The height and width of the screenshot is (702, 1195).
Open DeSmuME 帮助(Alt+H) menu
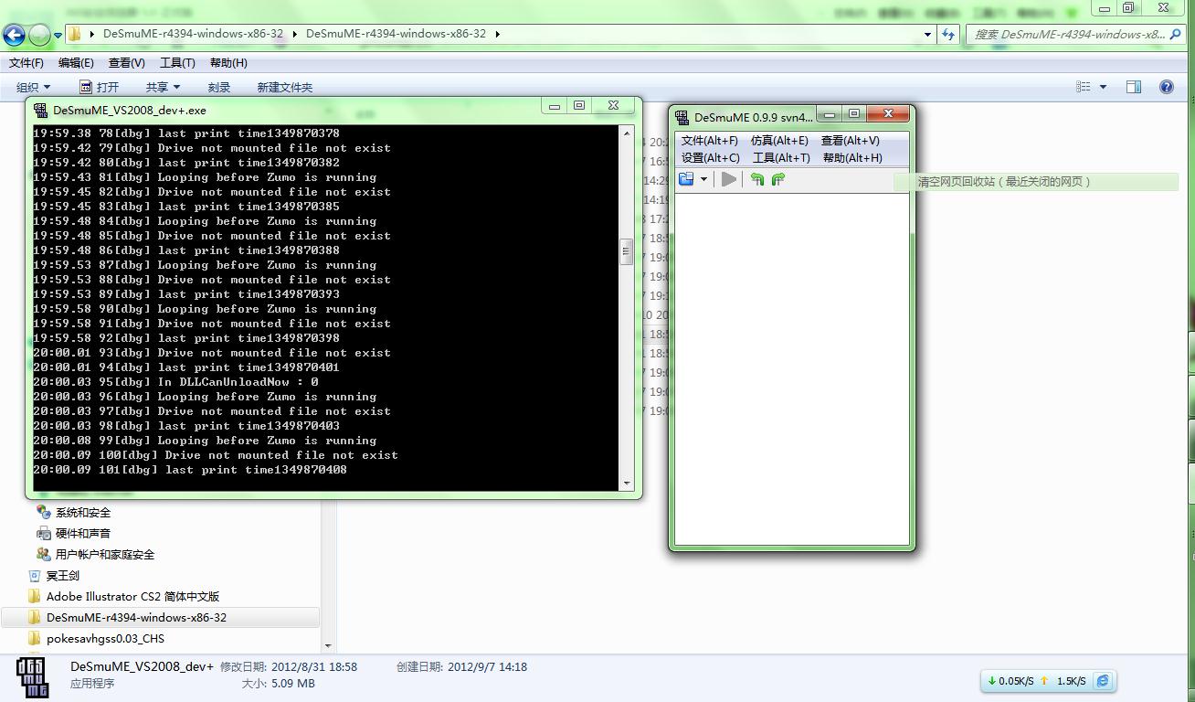pos(852,158)
